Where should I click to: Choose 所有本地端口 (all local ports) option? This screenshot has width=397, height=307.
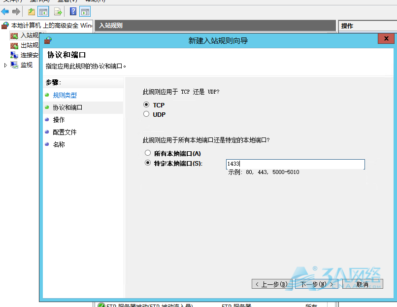point(147,153)
